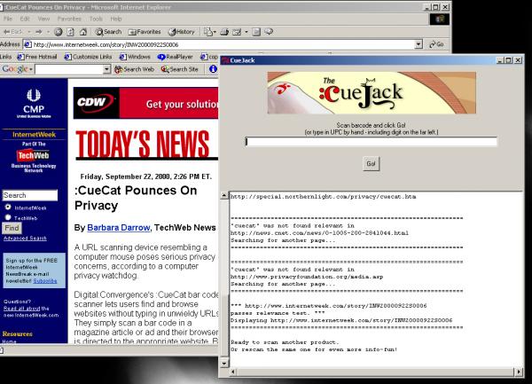
Task: Open the Tools menu
Action: coord(95,18)
